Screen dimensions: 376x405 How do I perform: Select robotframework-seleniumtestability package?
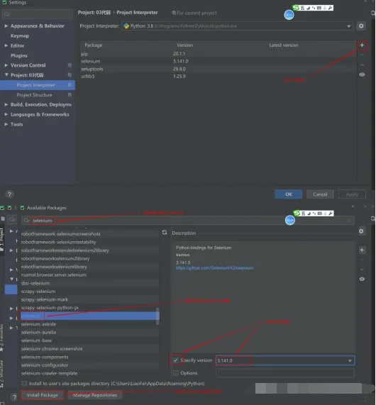(89, 242)
